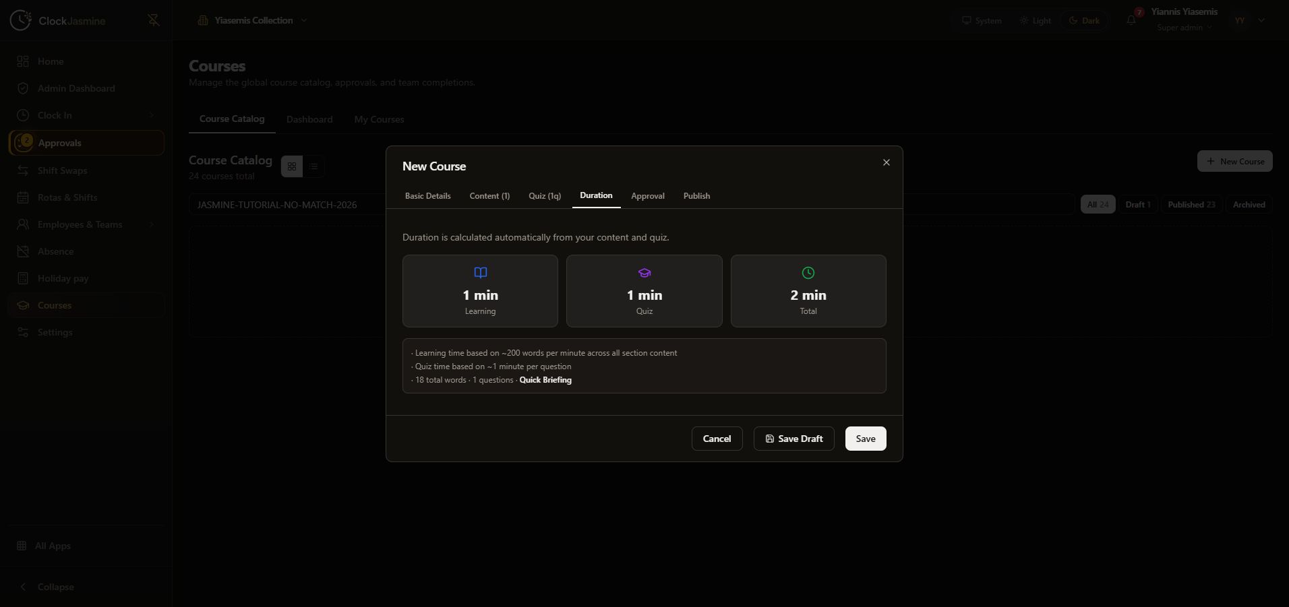Open user menu chevron beside avatar
This screenshot has height=607, width=1289.
pos(1262,20)
